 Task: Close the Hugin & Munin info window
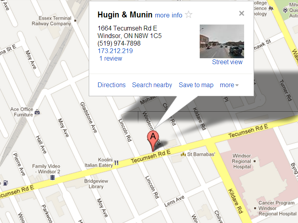pos(242,13)
